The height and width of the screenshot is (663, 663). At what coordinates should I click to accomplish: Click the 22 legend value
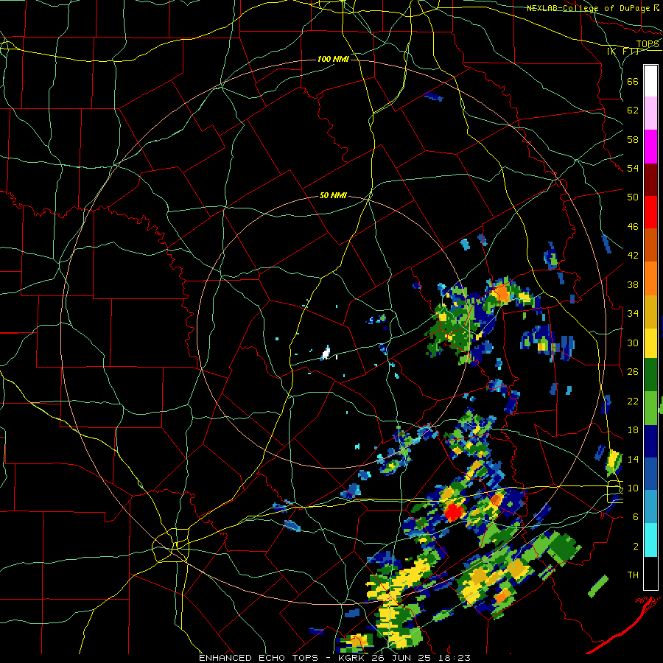pos(633,401)
